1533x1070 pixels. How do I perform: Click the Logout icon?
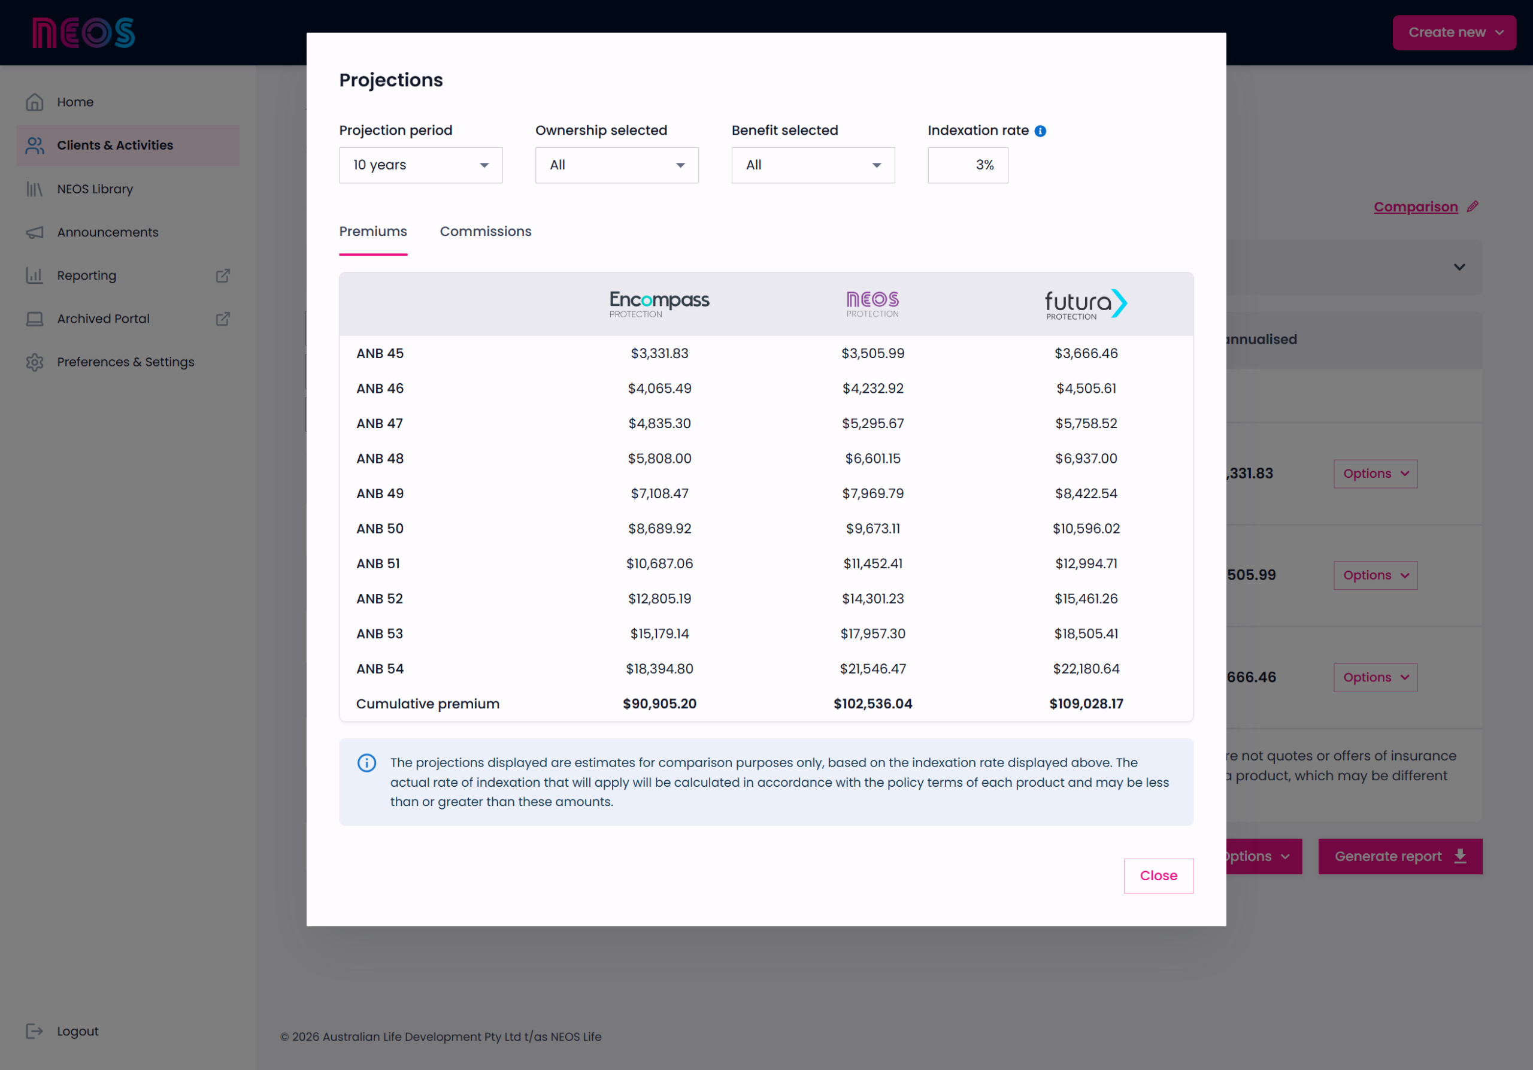[x=35, y=1031]
